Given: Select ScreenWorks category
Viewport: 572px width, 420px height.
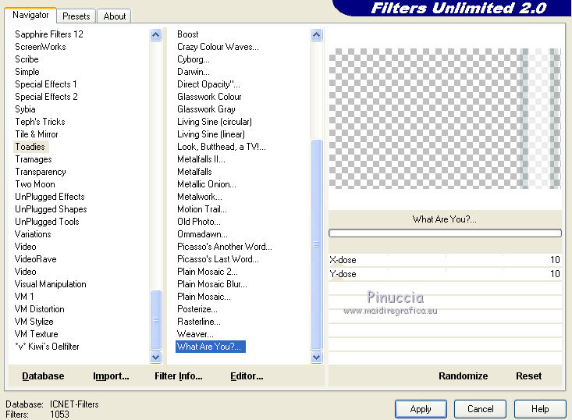Looking at the screenshot, I should [40, 47].
